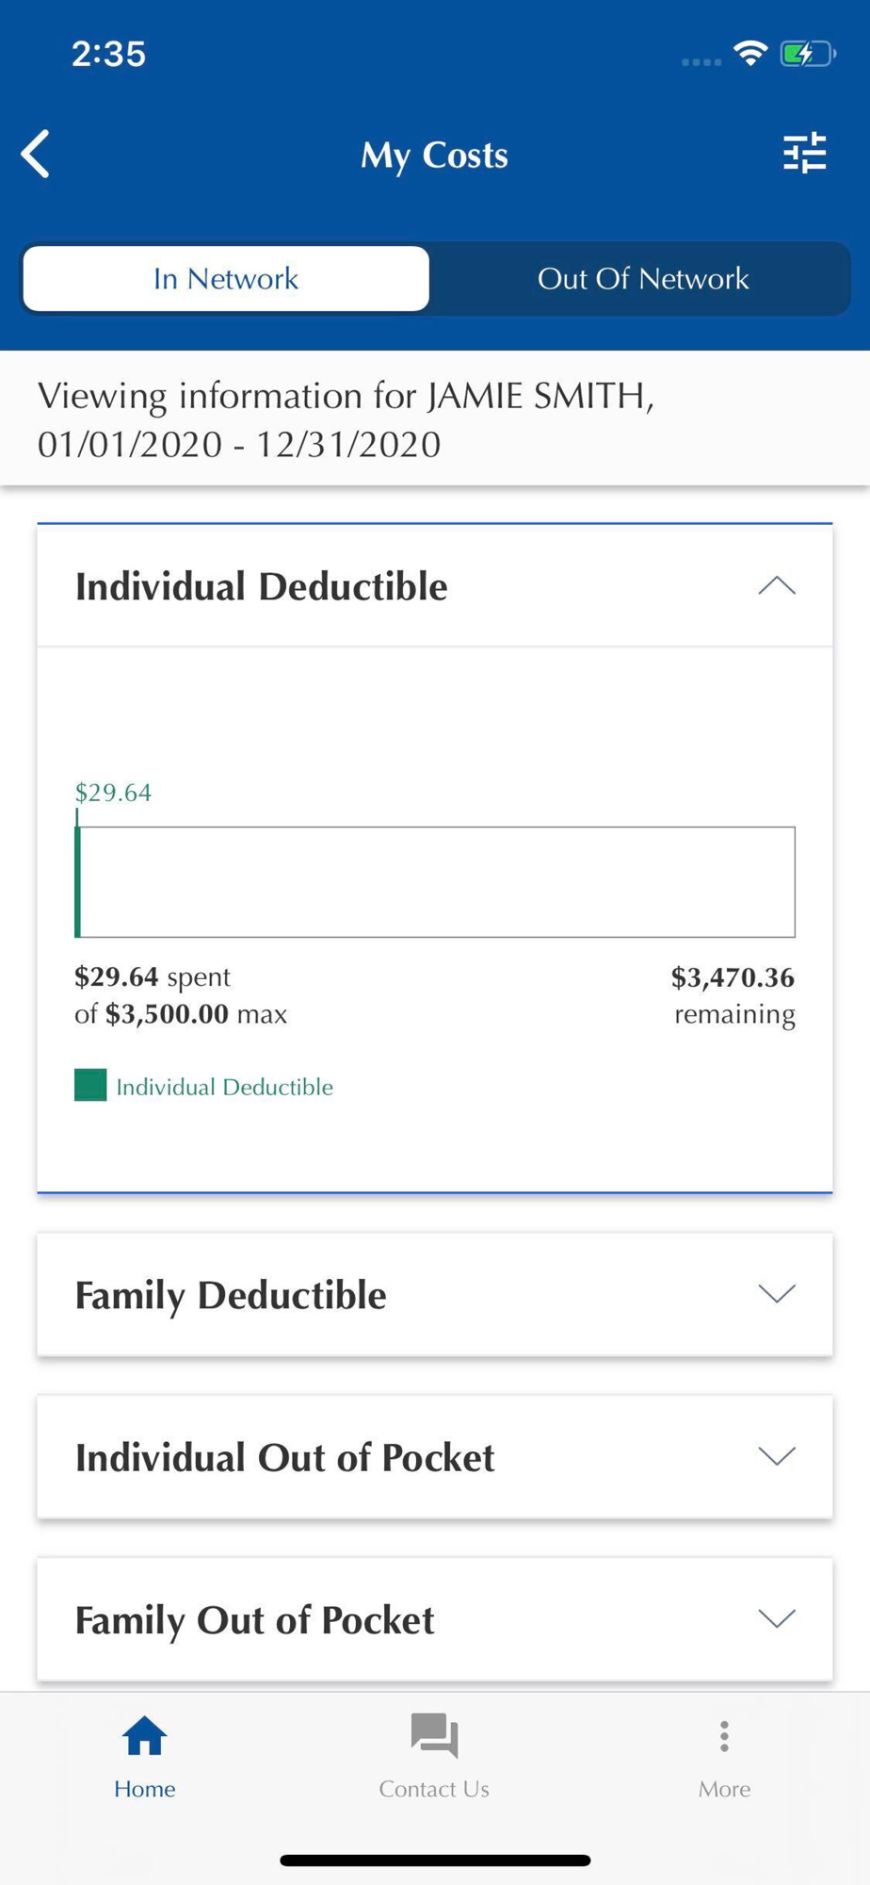Switch to Out Of Network segment
870x1885 pixels.
pyautogui.click(x=642, y=278)
